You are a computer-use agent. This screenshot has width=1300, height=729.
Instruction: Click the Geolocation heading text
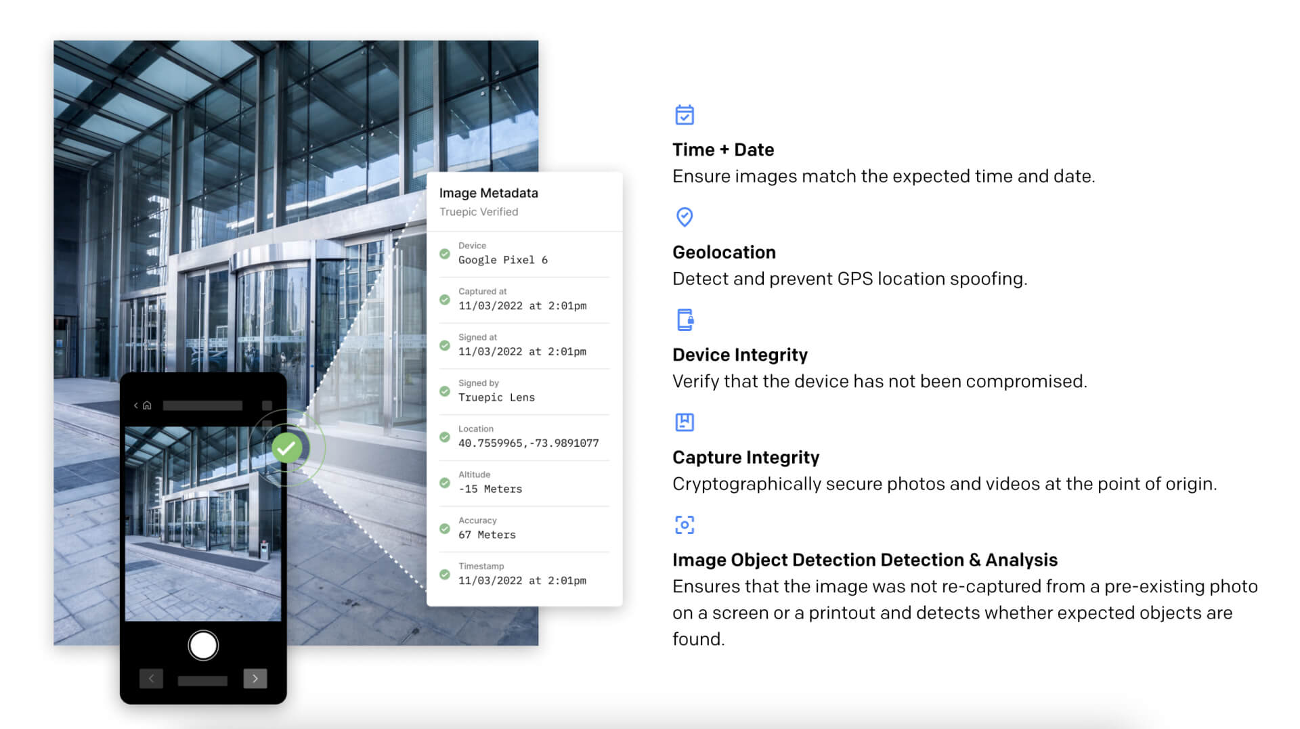724,252
